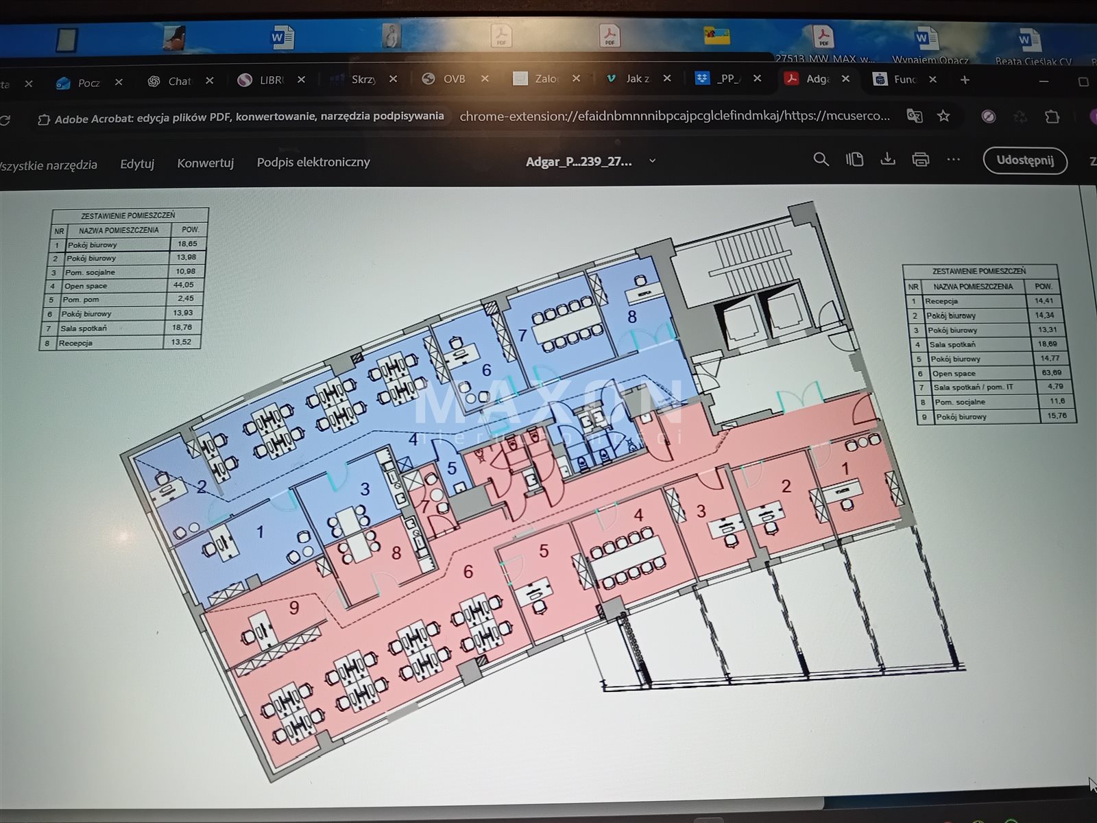1097x823 pixels.
Task: Open a new browser tab with plus
Action: 965,80
